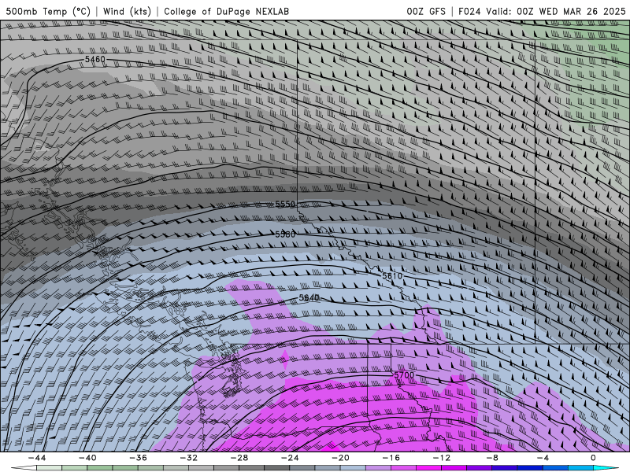Click the 0 colorbar tick label
The width and height of the screenshot is (630, 472).
(593, 458)
